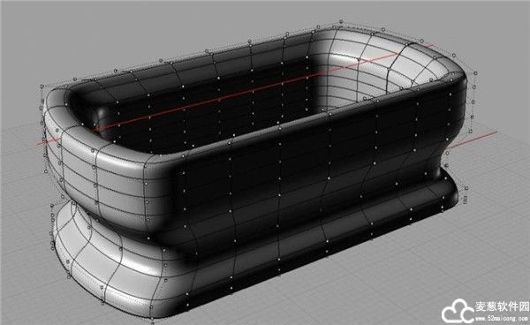The image size is (530, 325).
Task: Pick the lowest control point under the base's front corner
Action: click(152, 318)
